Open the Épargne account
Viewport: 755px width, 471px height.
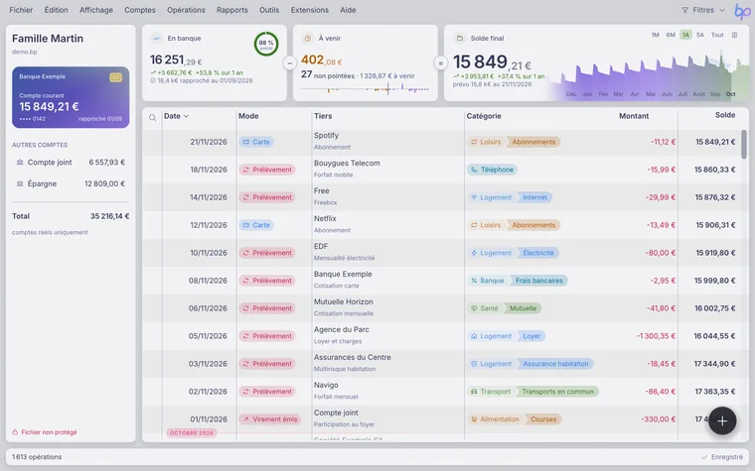coord(71,183)
